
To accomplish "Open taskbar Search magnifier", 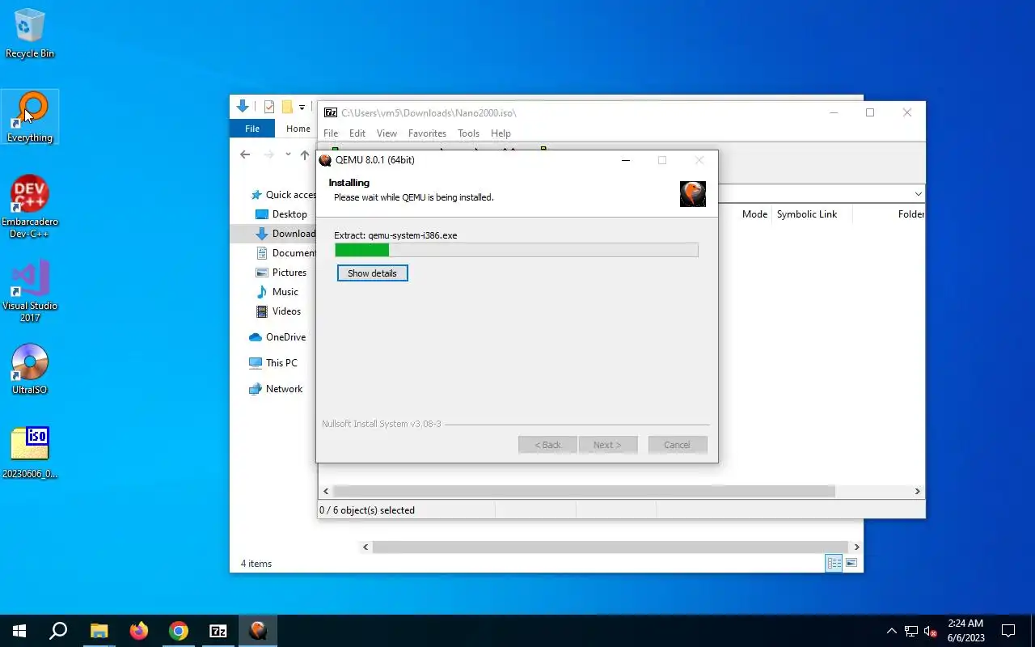I will click(x=58, y=631).
